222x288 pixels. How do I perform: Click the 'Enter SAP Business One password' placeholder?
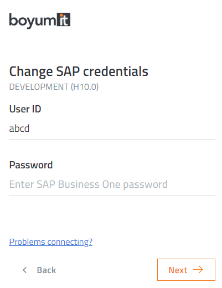tap(89, 184)
